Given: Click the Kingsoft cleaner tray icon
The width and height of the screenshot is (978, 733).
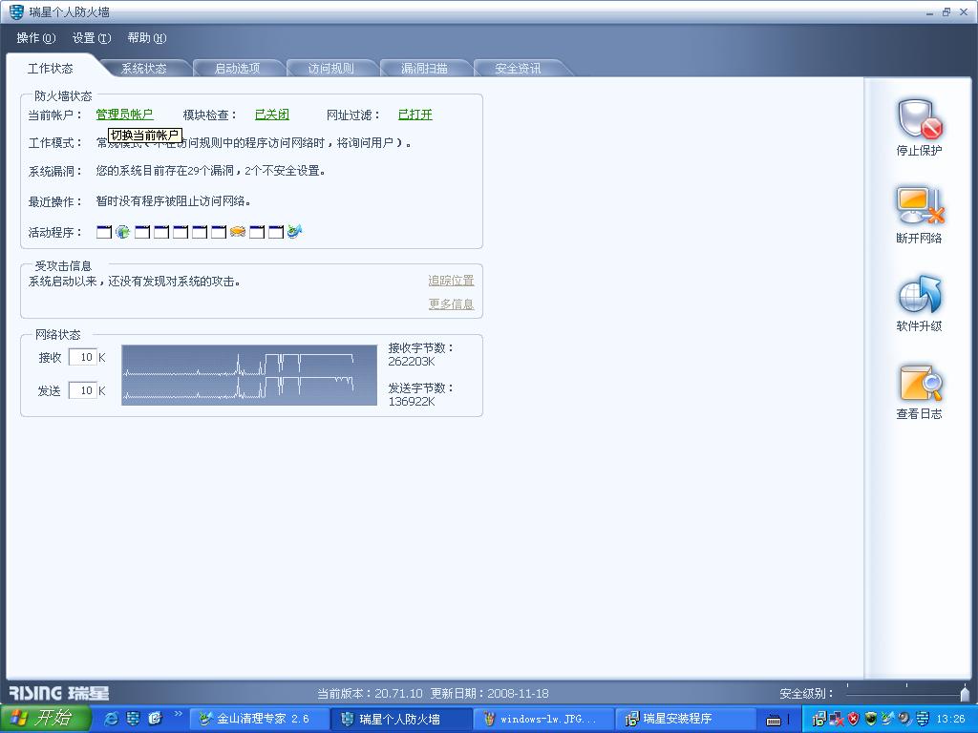Looking at the screenshot, I should pos(887,720).
